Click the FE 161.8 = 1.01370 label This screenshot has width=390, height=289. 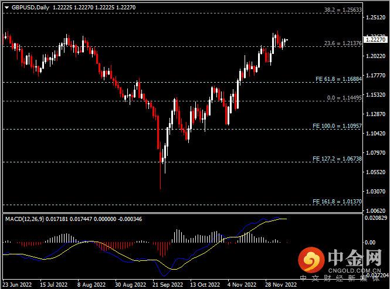[x=340, y=201]
